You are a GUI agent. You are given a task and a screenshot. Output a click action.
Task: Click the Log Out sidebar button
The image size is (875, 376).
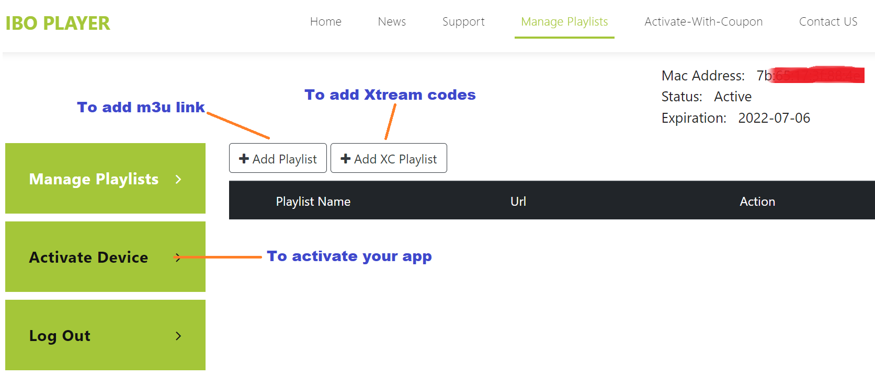105,335
